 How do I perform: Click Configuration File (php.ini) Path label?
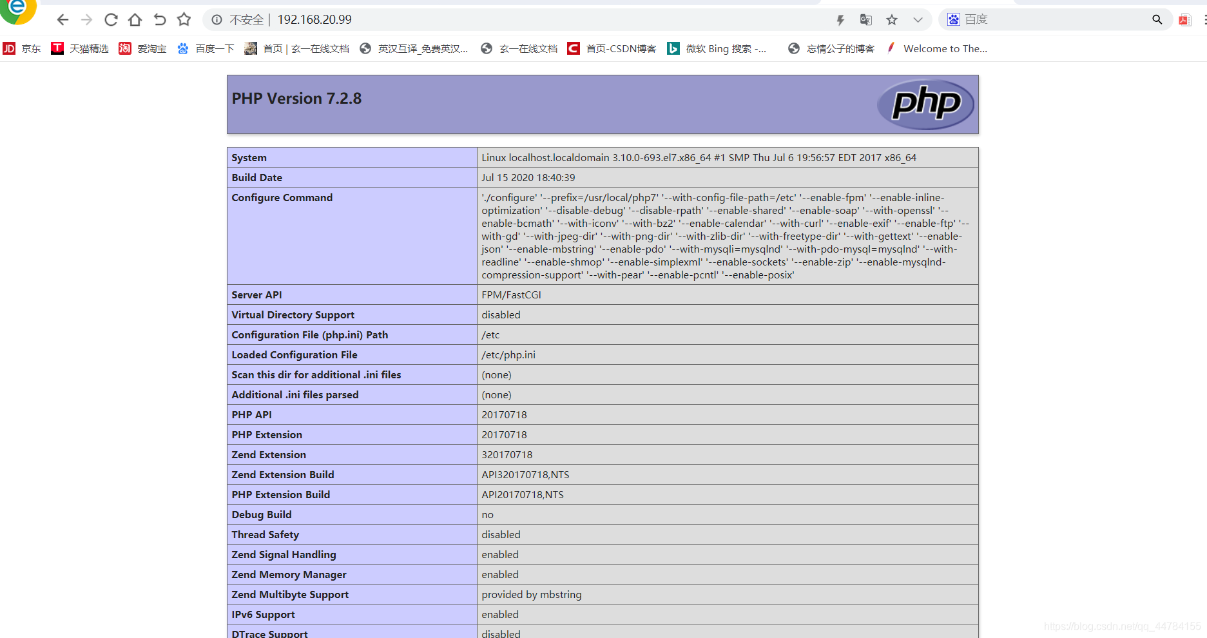[310, 335]
